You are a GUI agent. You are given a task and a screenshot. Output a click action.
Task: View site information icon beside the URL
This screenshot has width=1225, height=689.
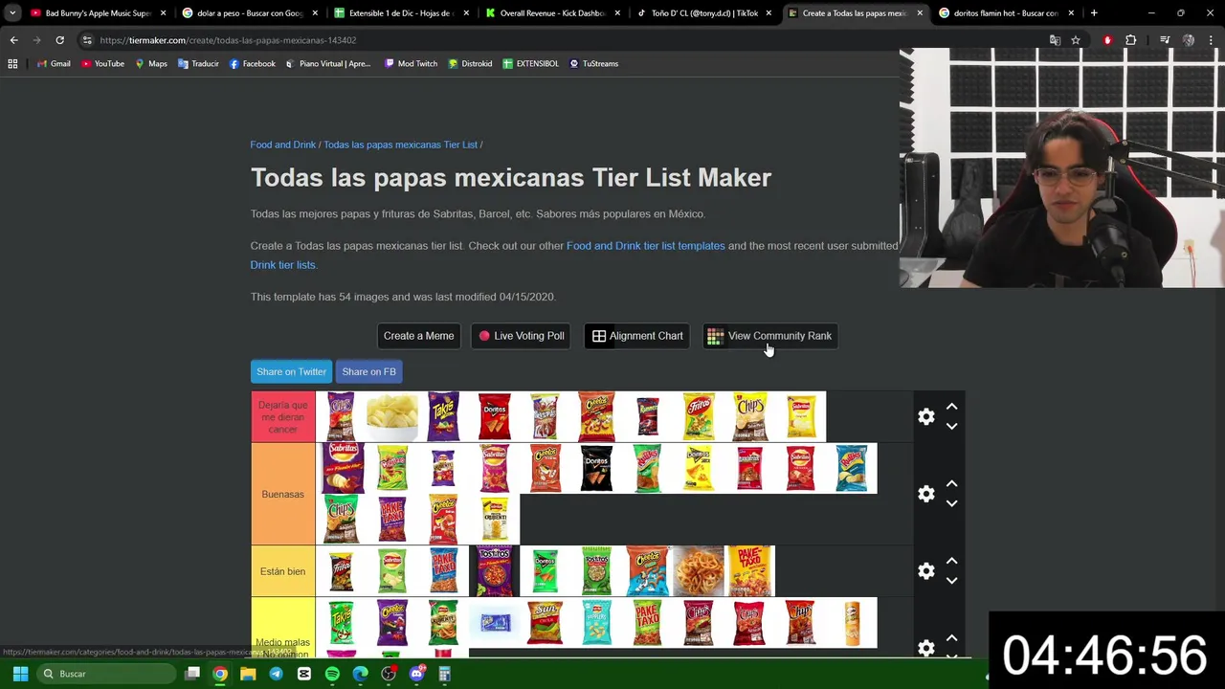pos(87,40)
